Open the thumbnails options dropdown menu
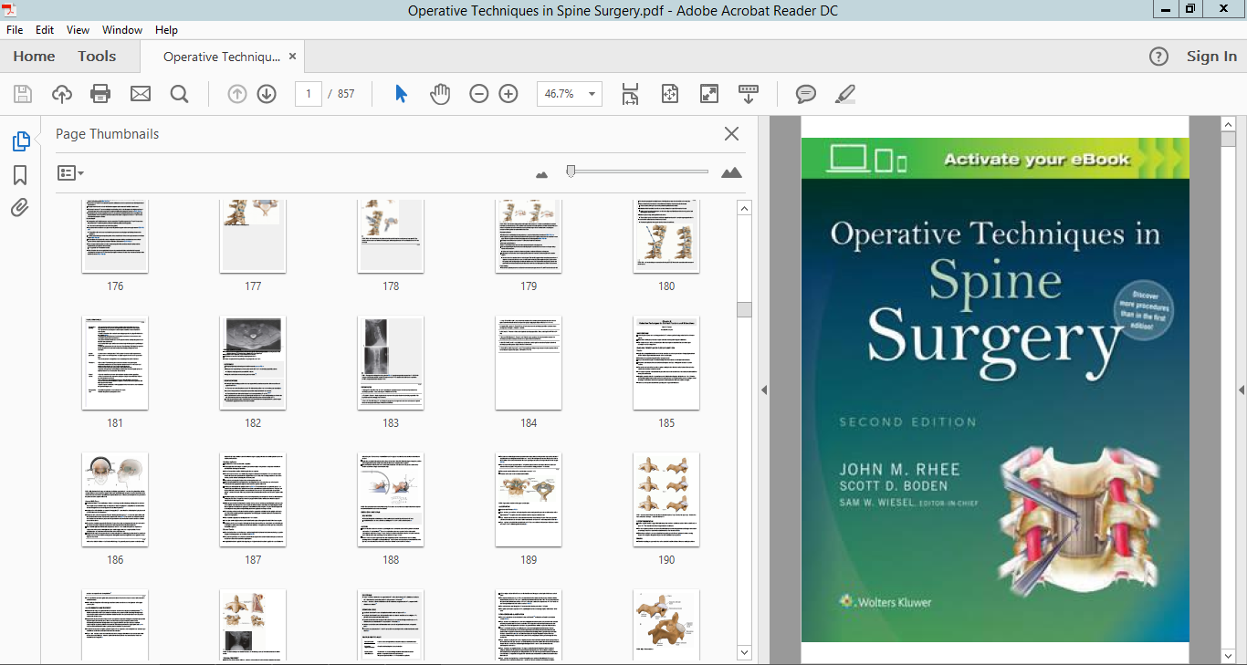The height and width of the screenshot is (665, 1247). coord(70,172)
